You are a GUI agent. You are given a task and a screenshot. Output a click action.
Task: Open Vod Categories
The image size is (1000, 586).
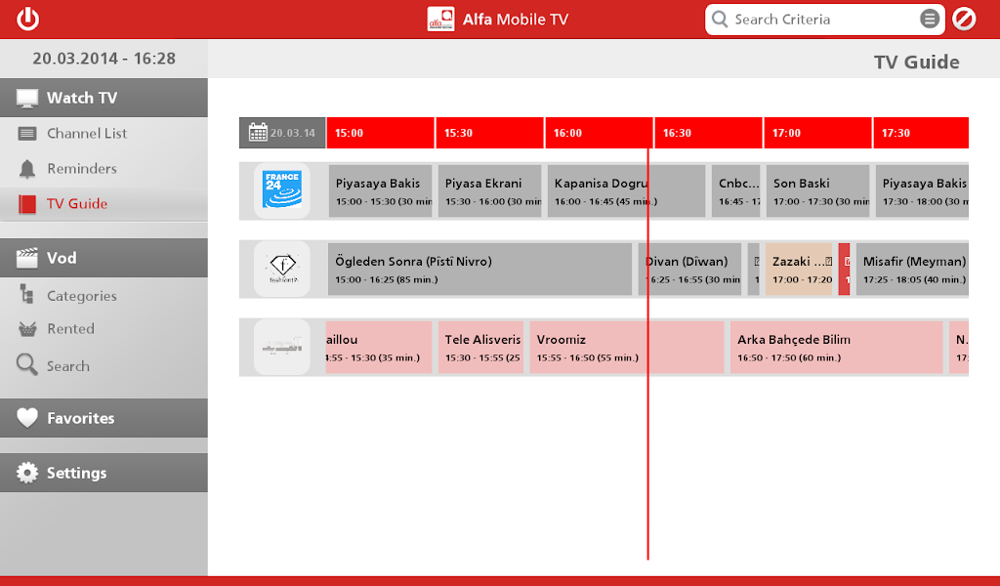click(82, 296)
